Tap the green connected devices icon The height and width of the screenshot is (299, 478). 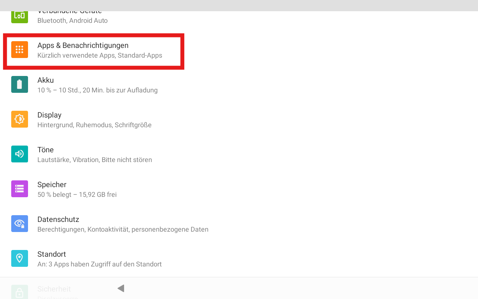click(x=19, y=17)
